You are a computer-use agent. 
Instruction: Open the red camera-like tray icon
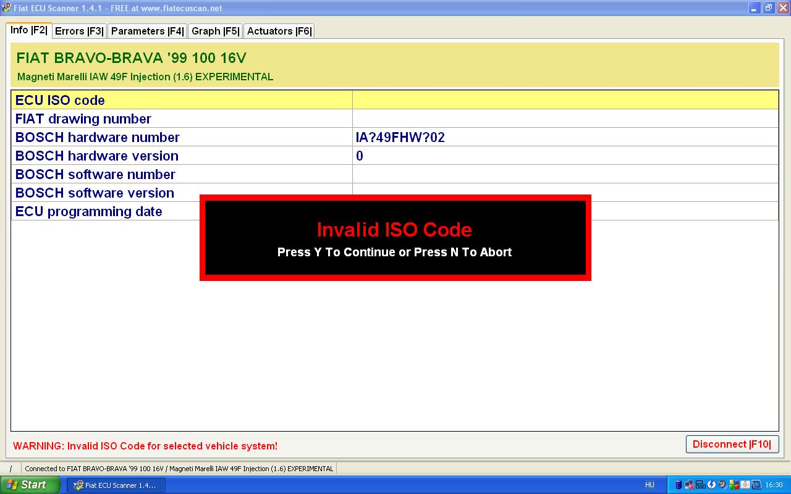744,485
